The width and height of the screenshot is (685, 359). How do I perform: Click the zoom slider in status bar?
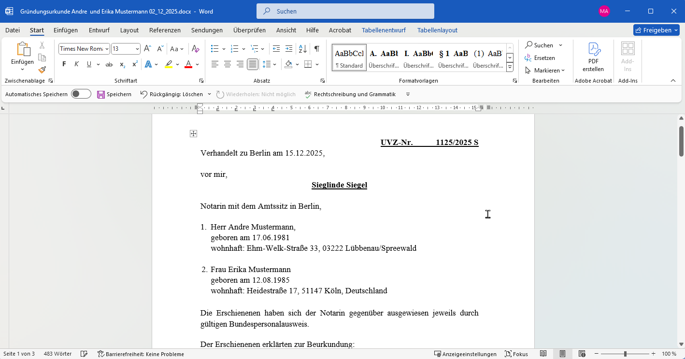tap(625, 354)
